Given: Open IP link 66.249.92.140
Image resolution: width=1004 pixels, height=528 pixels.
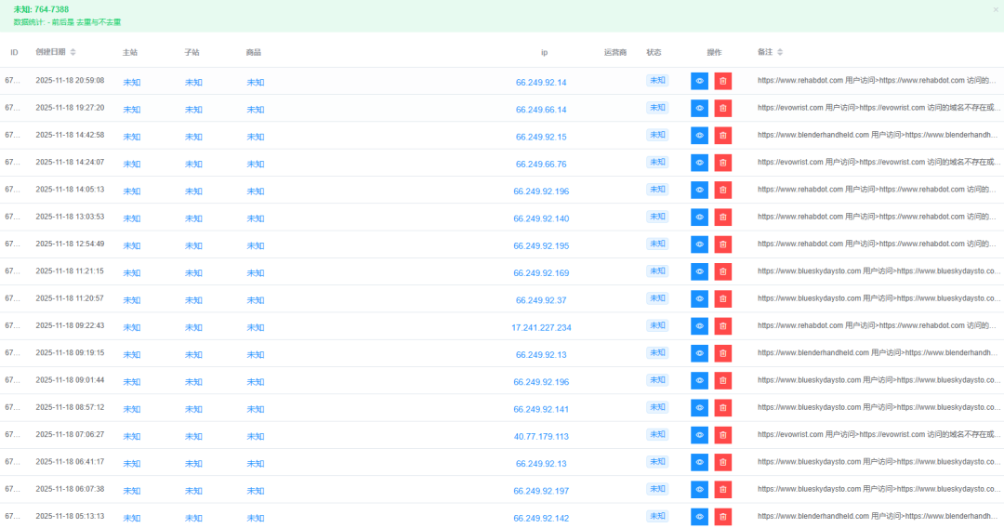Looking at the screenshot, I should click(541, 218).
